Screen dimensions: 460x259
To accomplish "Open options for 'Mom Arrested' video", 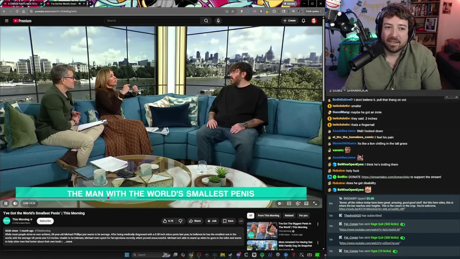I will 318,243.
